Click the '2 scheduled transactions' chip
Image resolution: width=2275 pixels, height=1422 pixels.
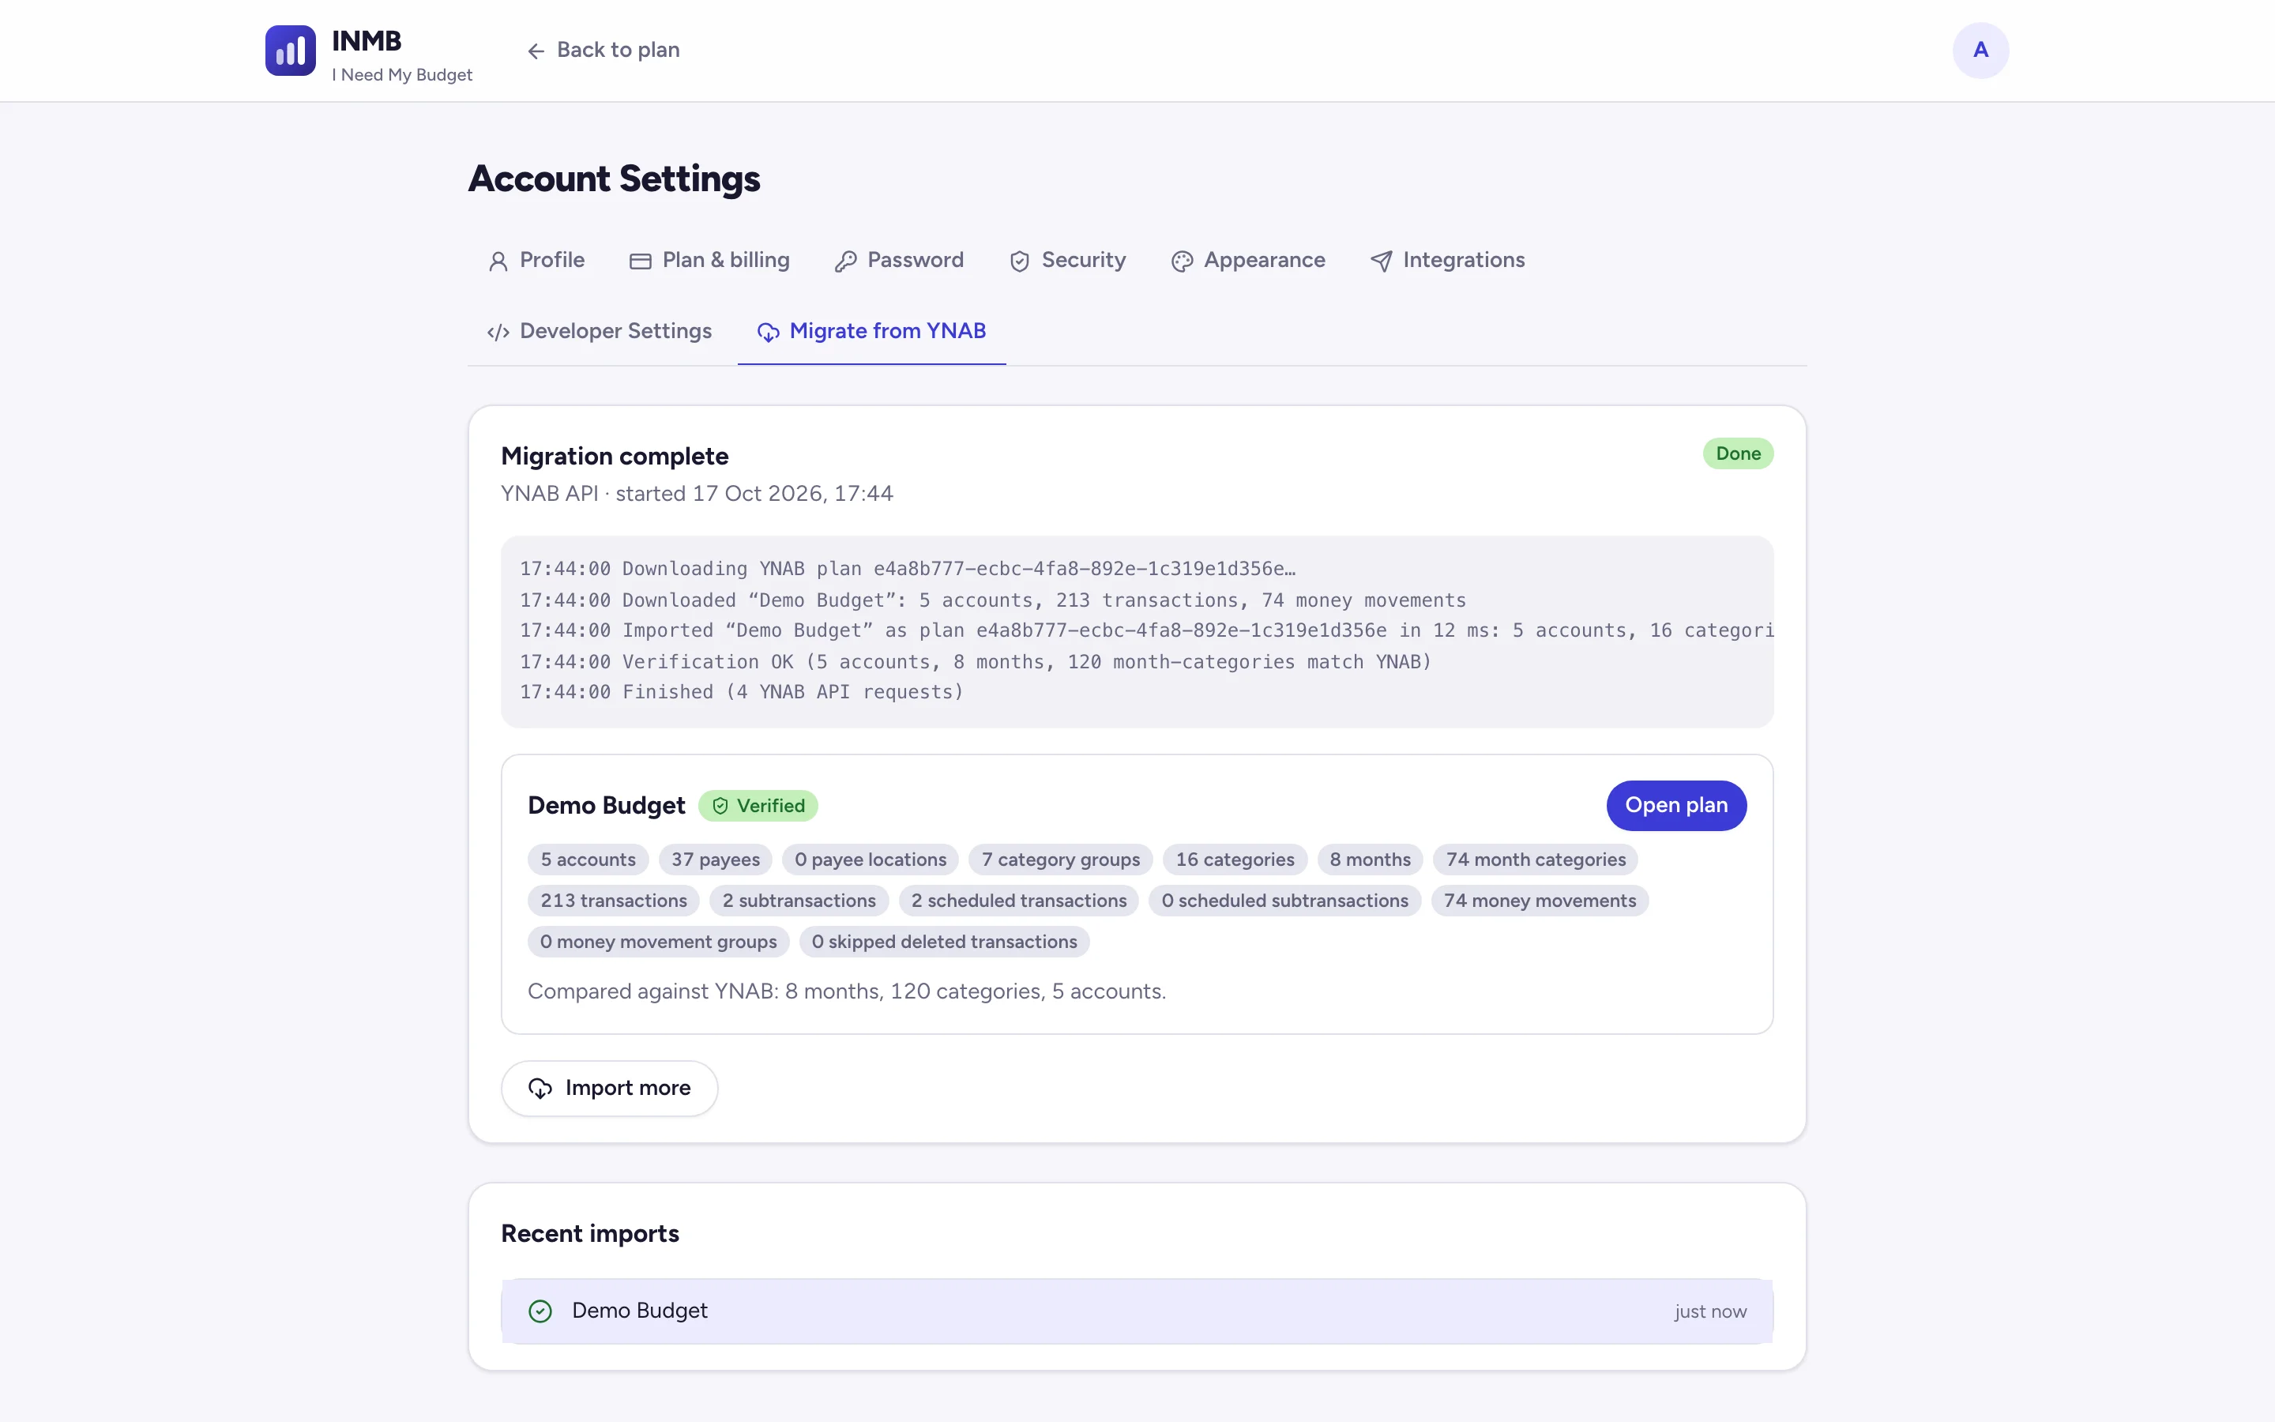click(1018, 901)
